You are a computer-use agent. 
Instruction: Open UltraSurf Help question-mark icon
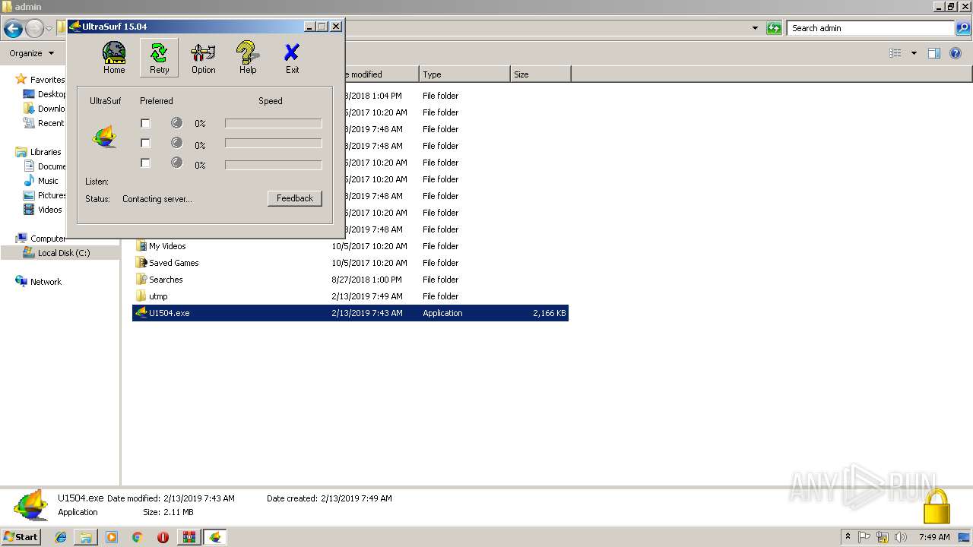pyautogui.click(x=248, y=58)
